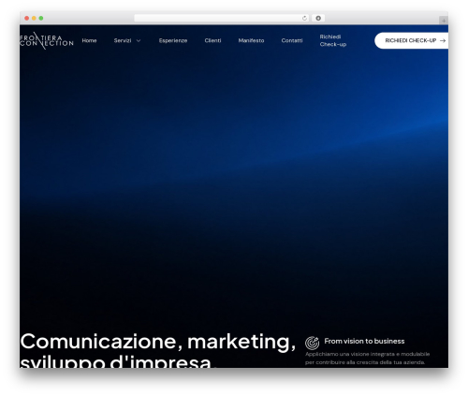Close the window with the red button

pyautogui.click(x=27, y=19)
